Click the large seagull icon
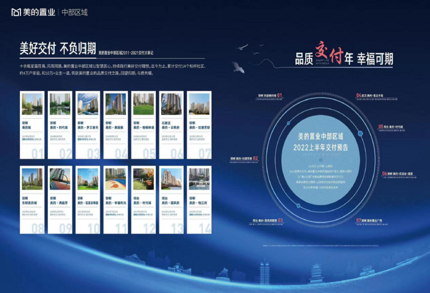 [x=237, y=67]
